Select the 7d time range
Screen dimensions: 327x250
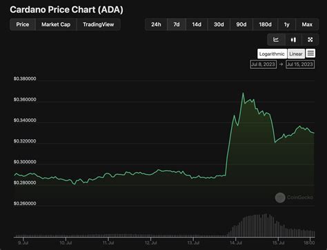(x=177, y=24)
